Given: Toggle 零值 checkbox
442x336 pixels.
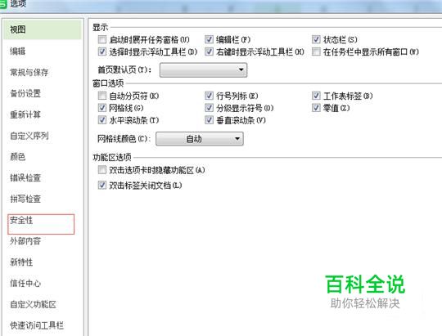Looking at the screenshot, I should (316, 108).
